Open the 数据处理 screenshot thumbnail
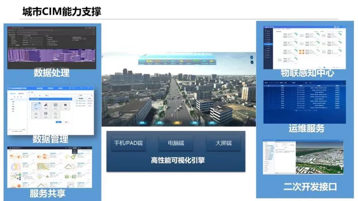Screen dimensions: 358x201 click(51, 46)
